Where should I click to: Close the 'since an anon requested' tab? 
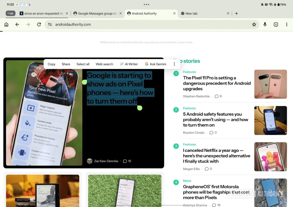coord(67,13)
